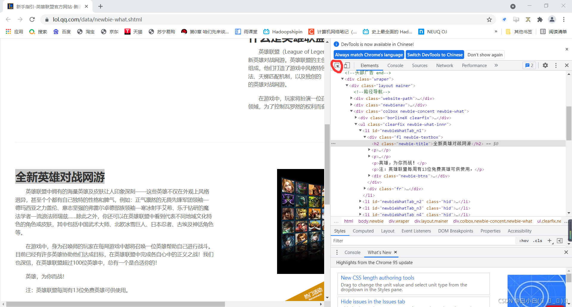Focus the Styles Filter input
The width and height of the screenshot is (572, 307).
tap(423, 241)
